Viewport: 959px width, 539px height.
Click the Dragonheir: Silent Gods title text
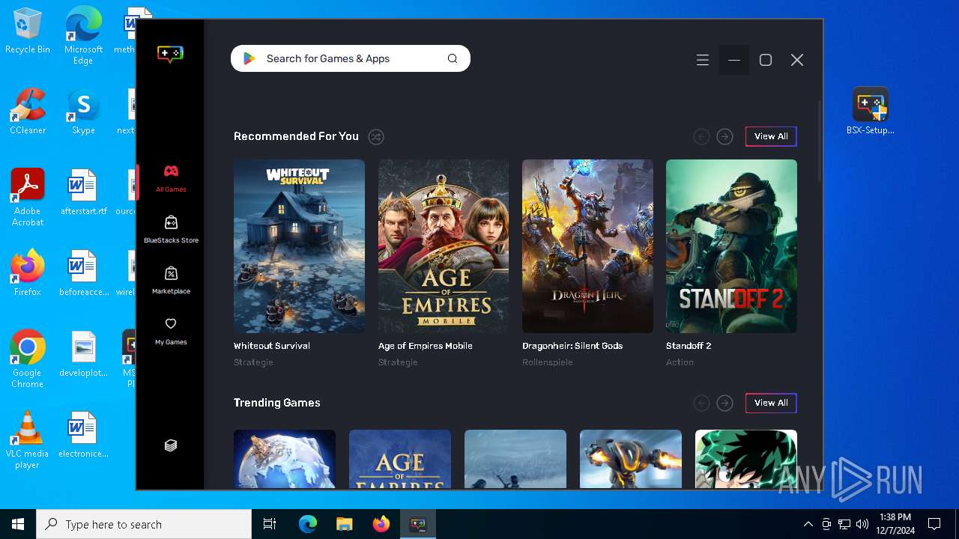[x=572, y=346]
